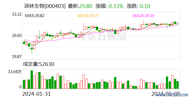190x99 pixels.
Task: Click the 13.64万 volume axis value
Action: (x=15, y=72)
